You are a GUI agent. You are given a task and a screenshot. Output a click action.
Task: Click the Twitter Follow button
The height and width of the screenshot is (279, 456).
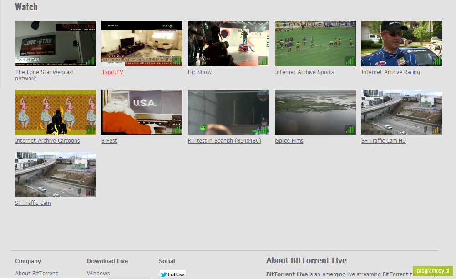(172, 274)
